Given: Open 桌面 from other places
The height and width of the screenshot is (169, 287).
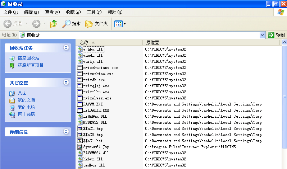Looking at the screenshot, I should coord(22,93).
